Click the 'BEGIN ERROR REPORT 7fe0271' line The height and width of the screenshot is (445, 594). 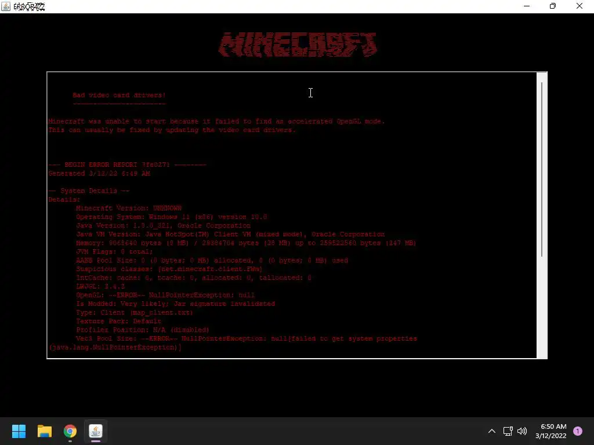tap(127, 165)
